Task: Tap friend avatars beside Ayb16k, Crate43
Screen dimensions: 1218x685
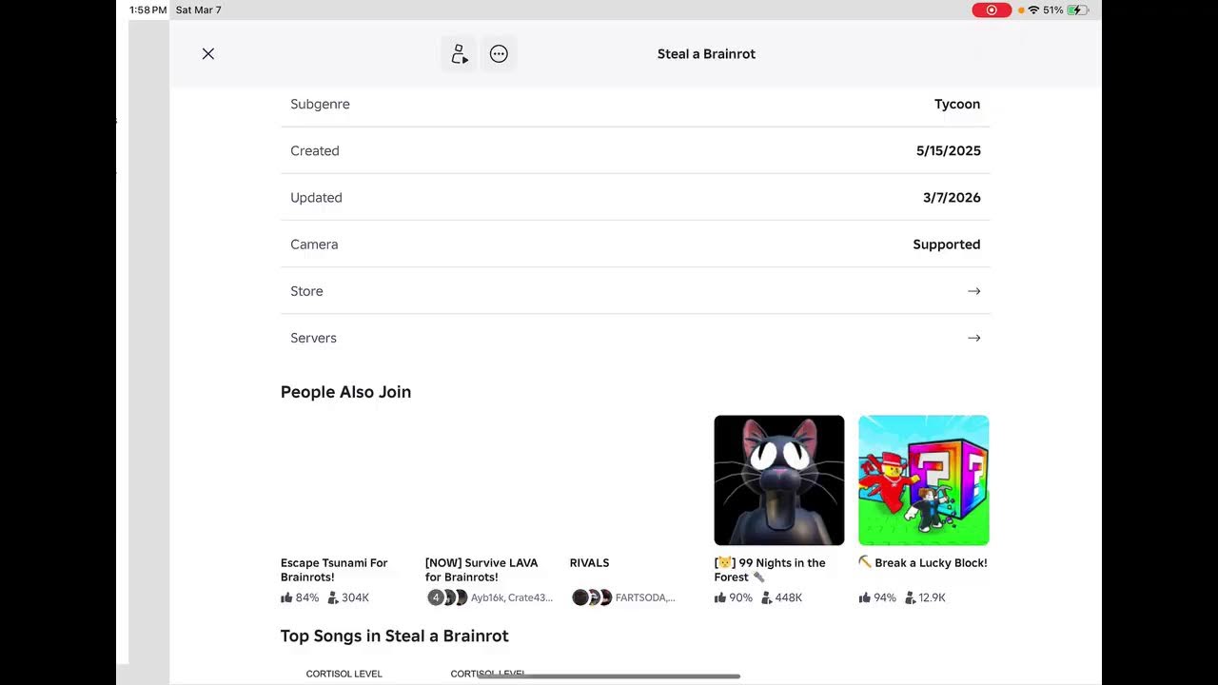Action: [447, 597]
